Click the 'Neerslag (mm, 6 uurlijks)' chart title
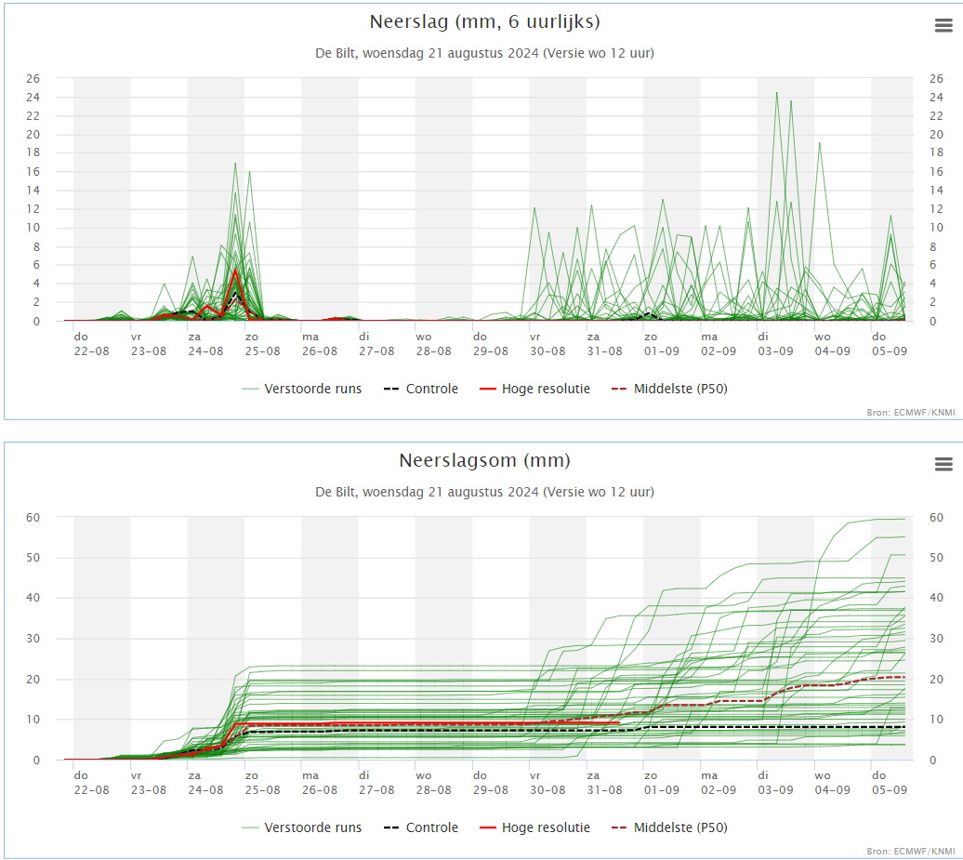The height and width of the screenshot is (860, 963). click(478, 21)
